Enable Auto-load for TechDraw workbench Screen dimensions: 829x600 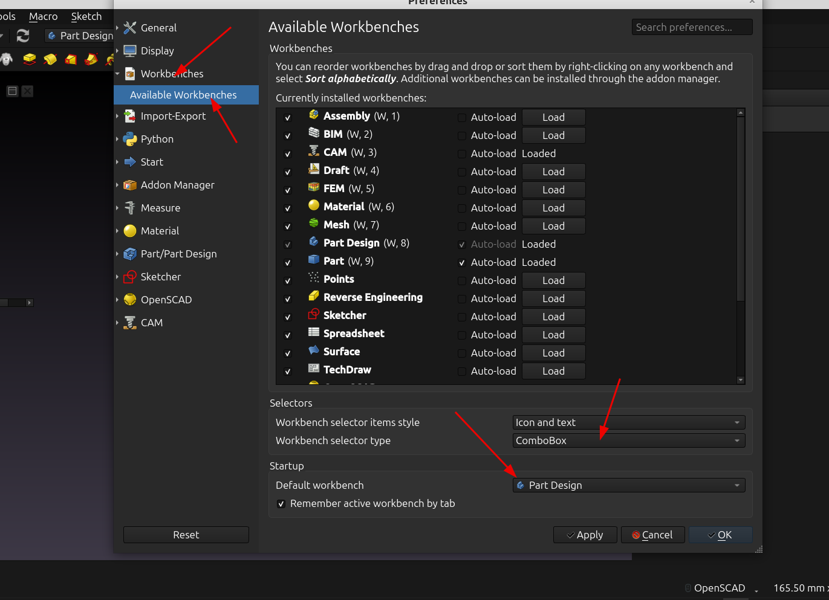coord(462,372)
